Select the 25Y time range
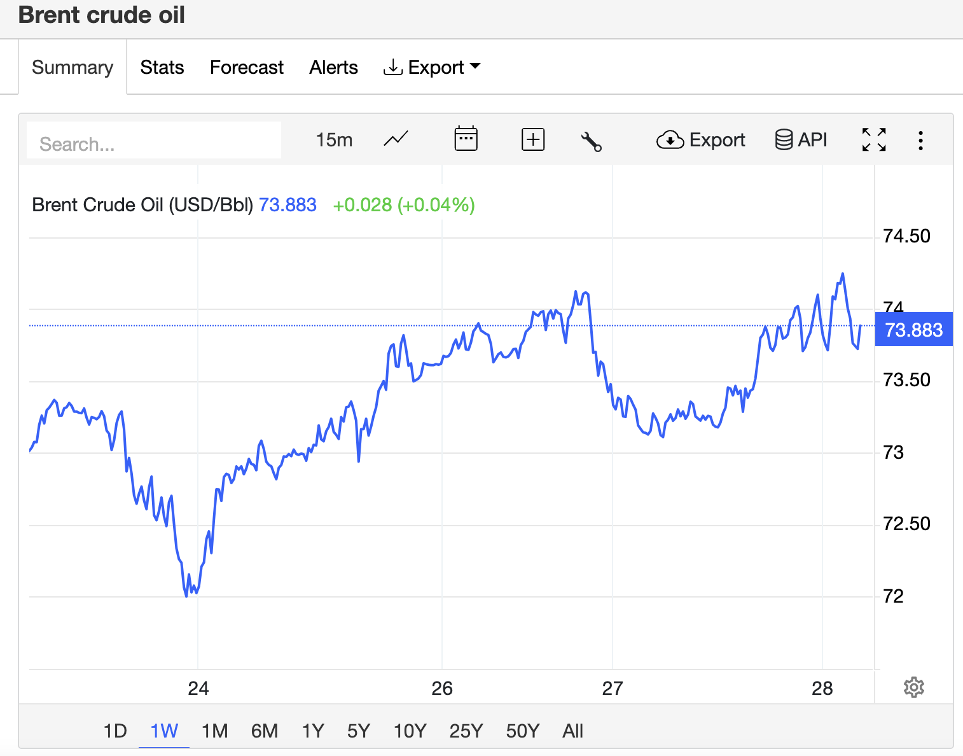The height and width of the screenshot is (756, 963). click(466, 731)
